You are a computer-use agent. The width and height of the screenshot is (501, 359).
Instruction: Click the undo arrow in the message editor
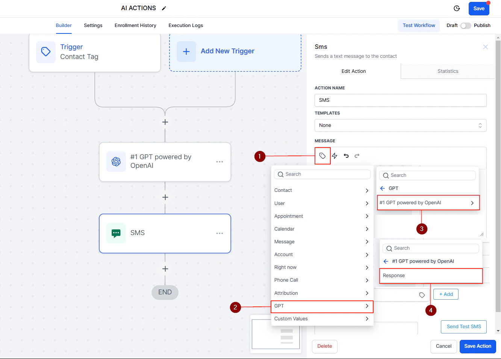tap(346, 155)
